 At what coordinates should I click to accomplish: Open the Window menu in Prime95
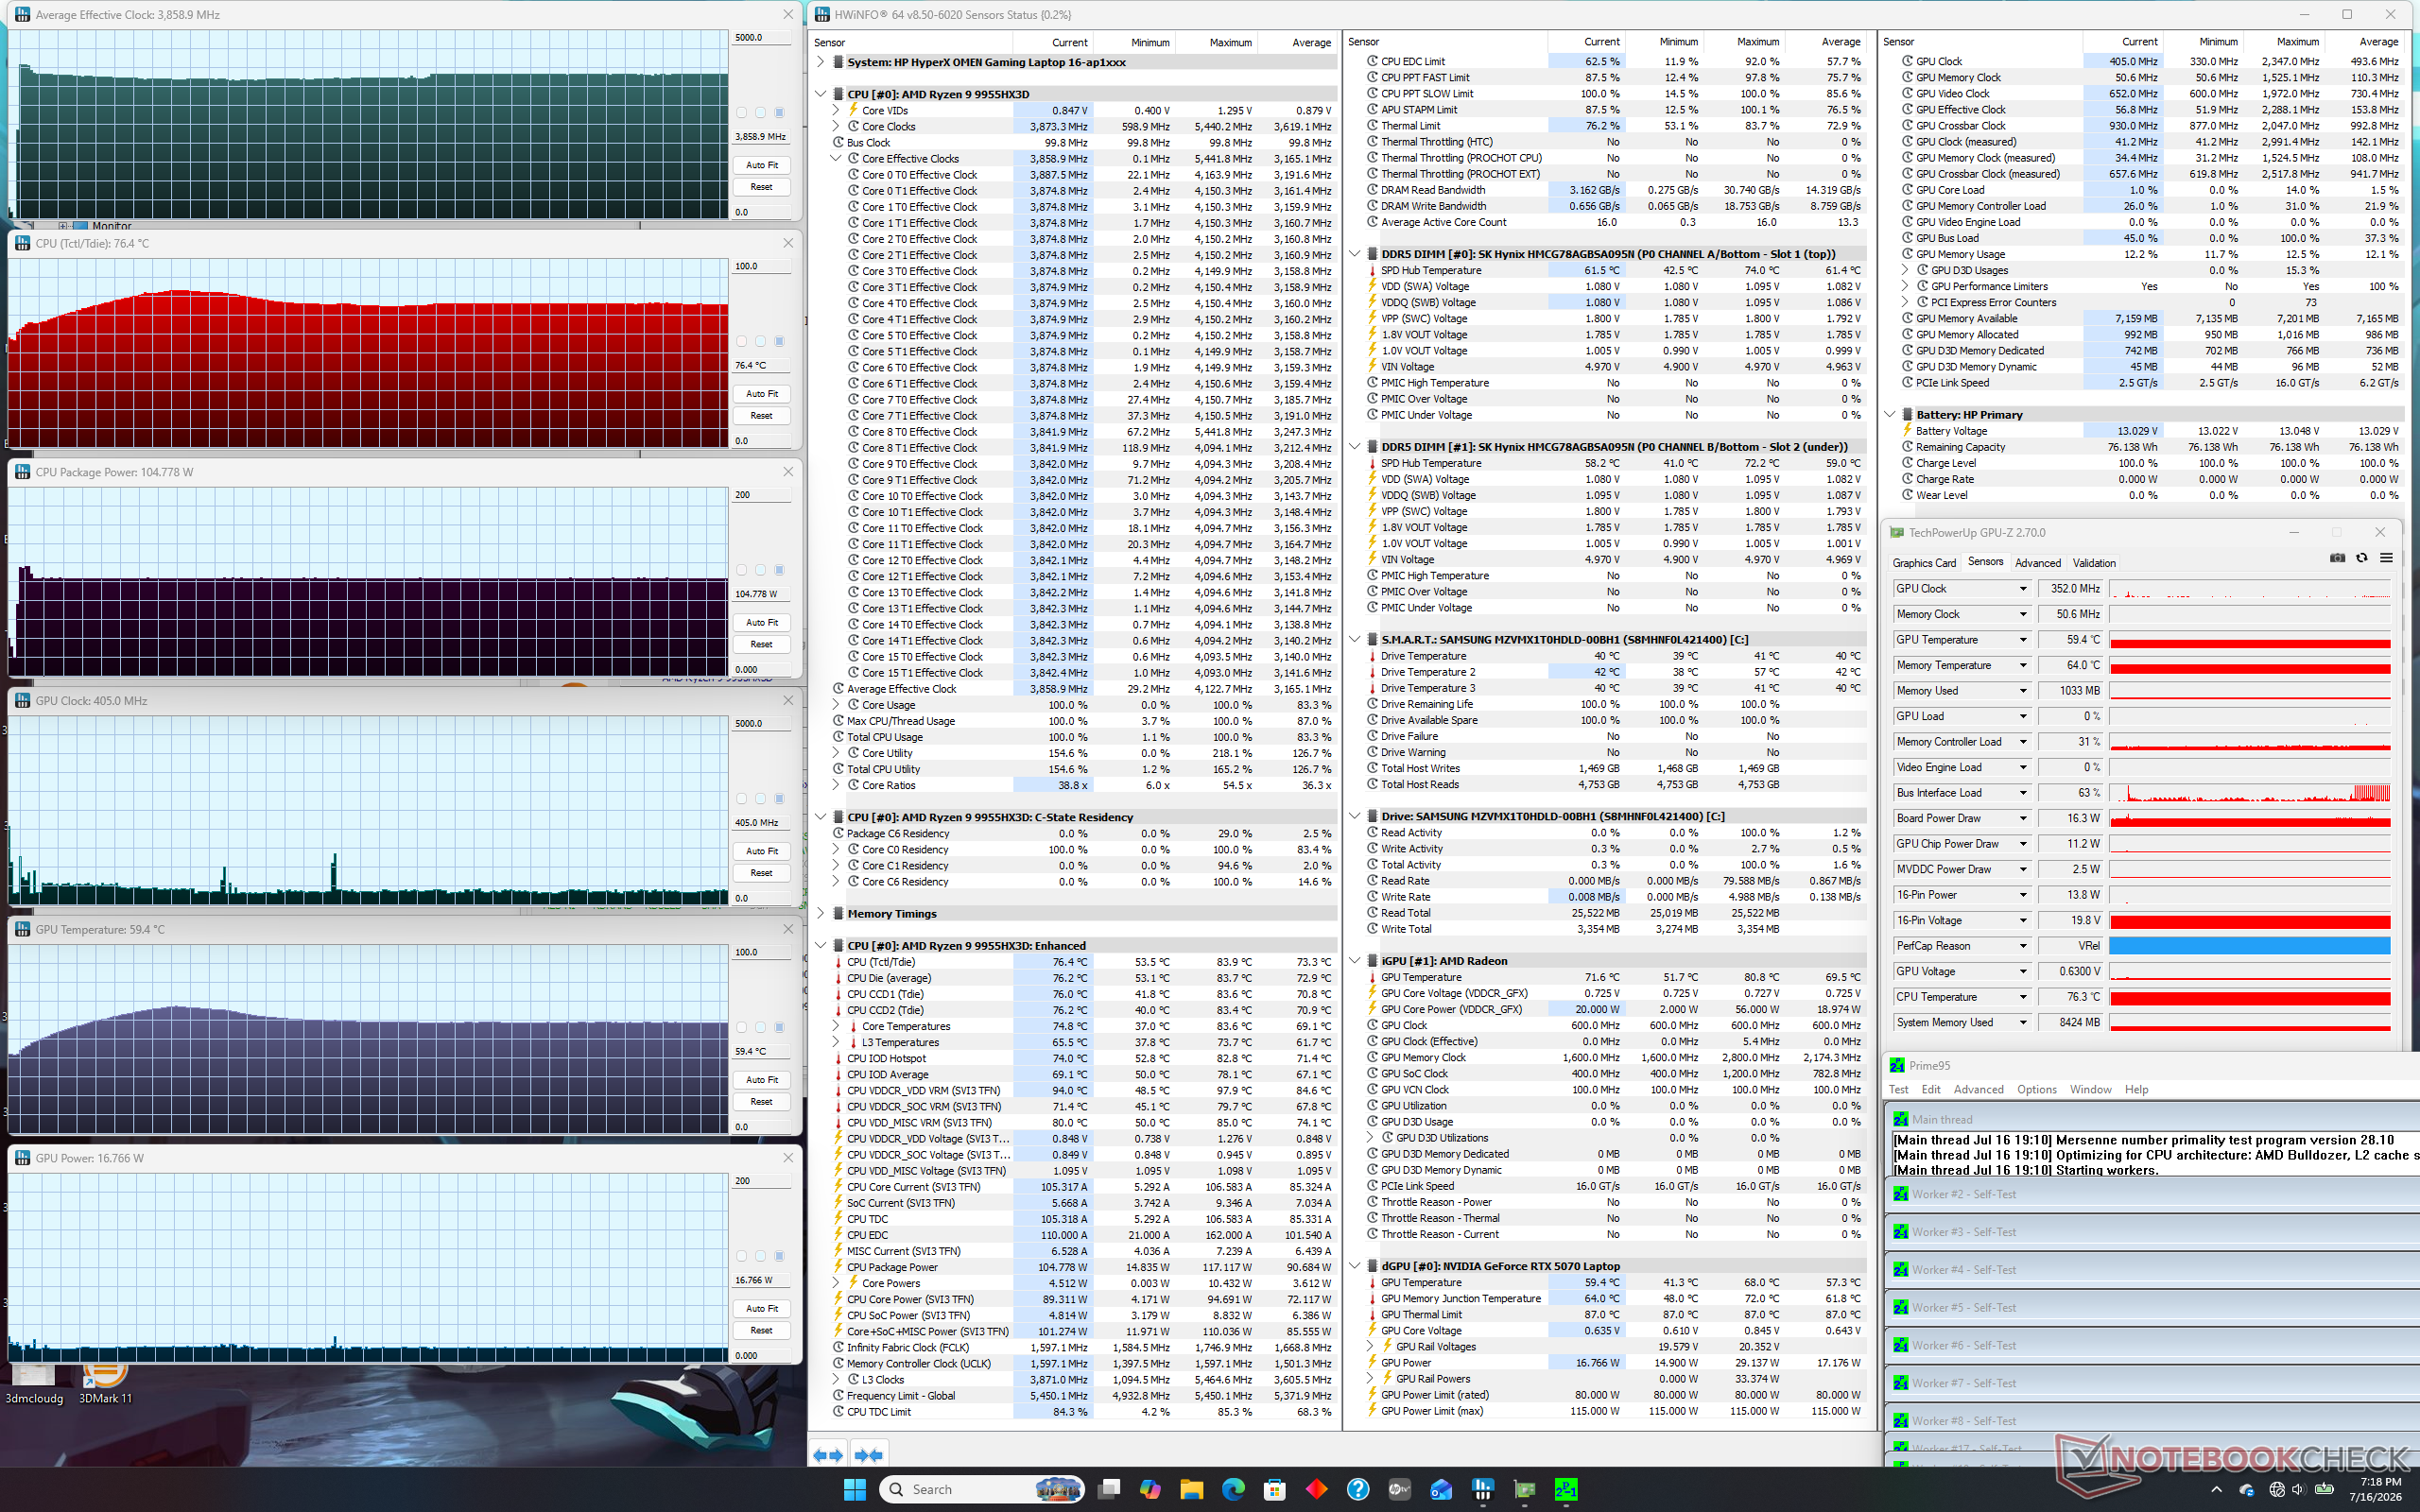click(x=2090, y=1089)
